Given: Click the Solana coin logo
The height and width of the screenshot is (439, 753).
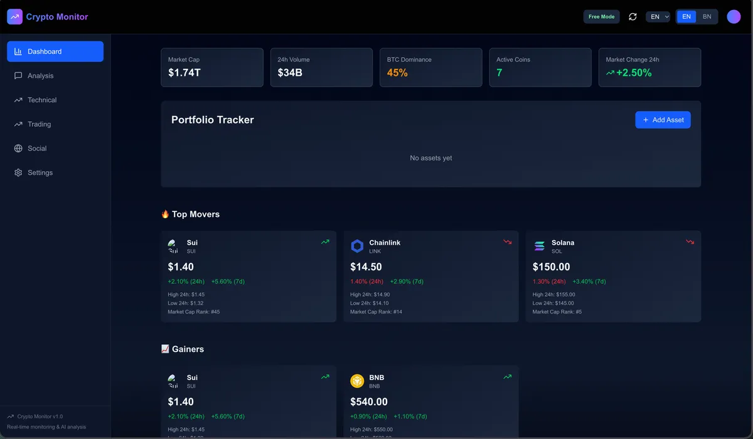Looking at the screenshot, I should [540, 246].
